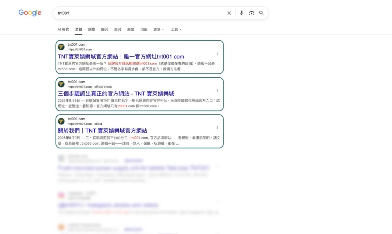The width and height of the screenshot is (392, 234).
Task: Select the 全部 tab
Action: [x=79, y=29]
